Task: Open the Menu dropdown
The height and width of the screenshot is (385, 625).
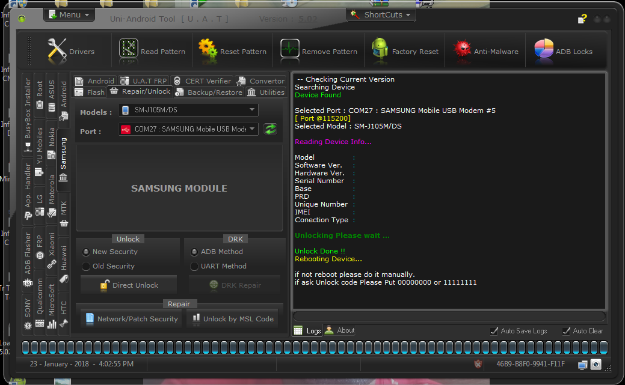Action: pyautogui.click(x=69, y=15)
